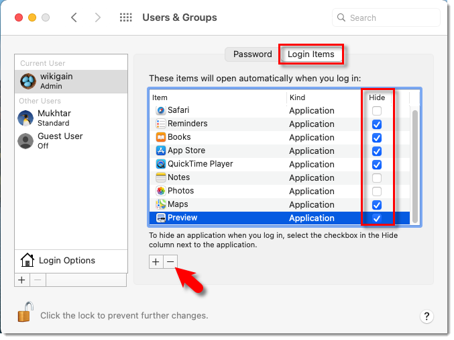Select the wikigain Admin user
The width and height of the screenshot is (454, 340).
pyautogui.click(x=71, y=81)
